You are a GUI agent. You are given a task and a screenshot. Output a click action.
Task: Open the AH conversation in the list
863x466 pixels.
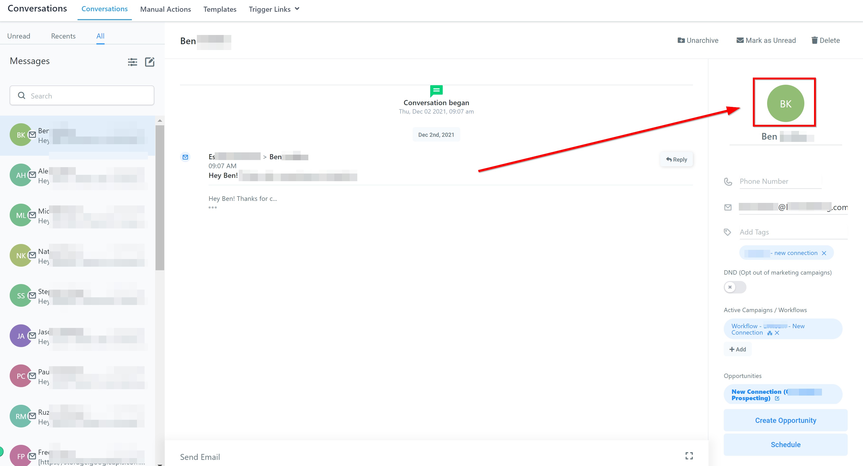pos(78,175)
